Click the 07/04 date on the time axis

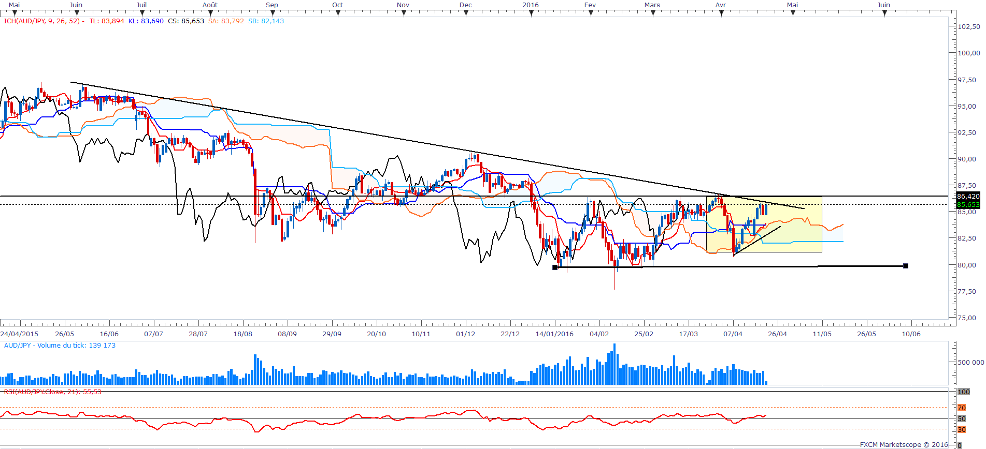(x=733, y=334)
